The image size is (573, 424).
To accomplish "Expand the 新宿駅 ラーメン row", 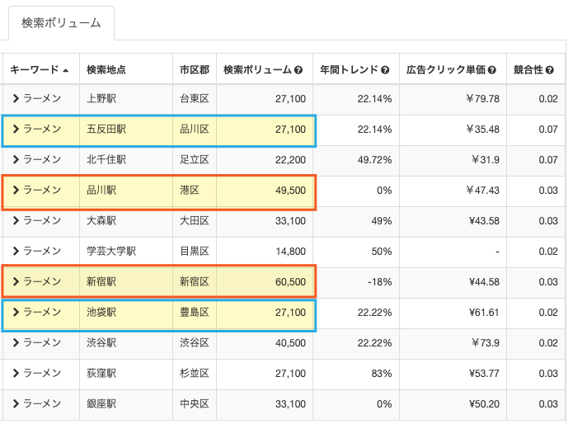I will pyautogui.click(x=16, y=281).
